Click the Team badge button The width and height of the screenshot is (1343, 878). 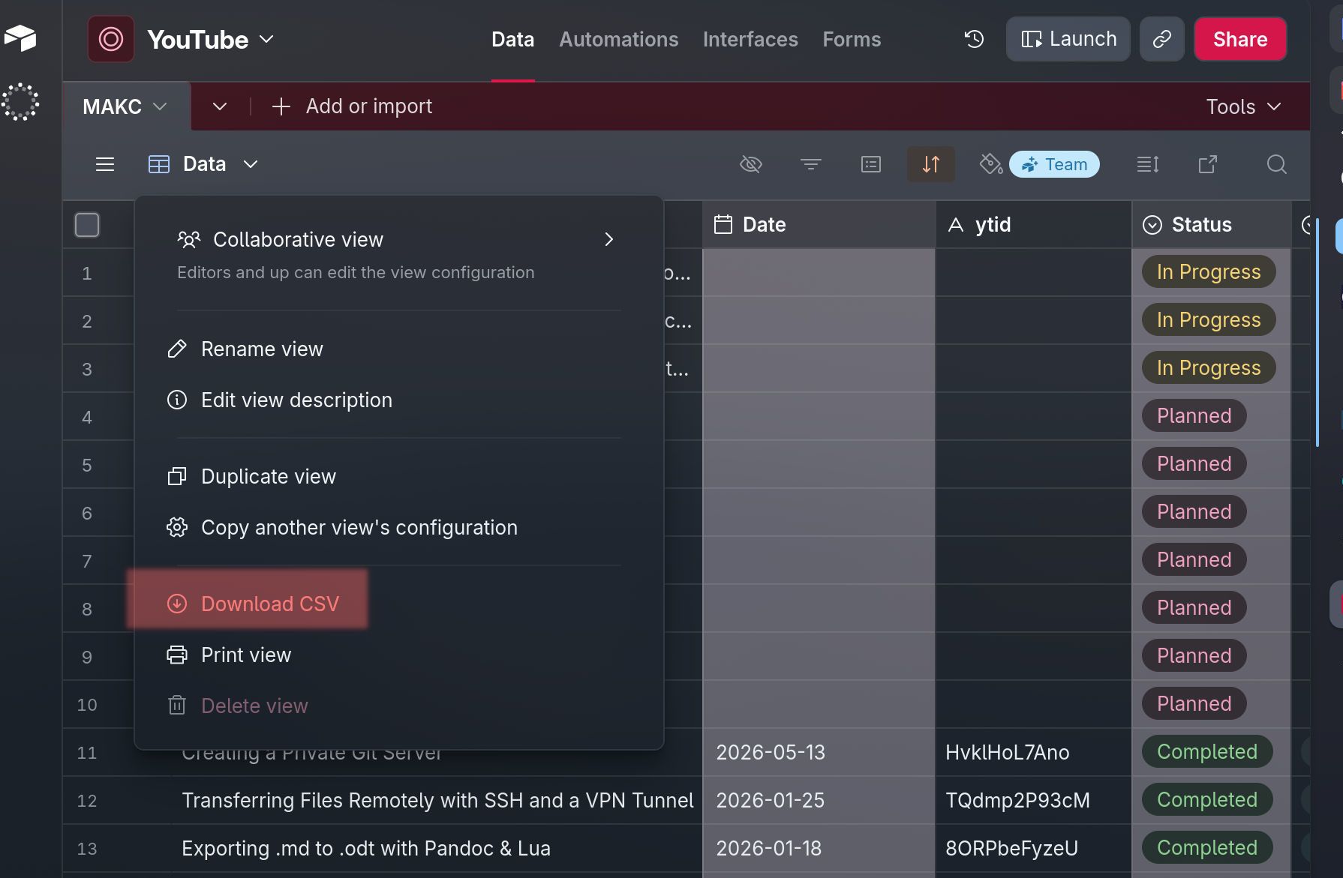pos(1054,164)
